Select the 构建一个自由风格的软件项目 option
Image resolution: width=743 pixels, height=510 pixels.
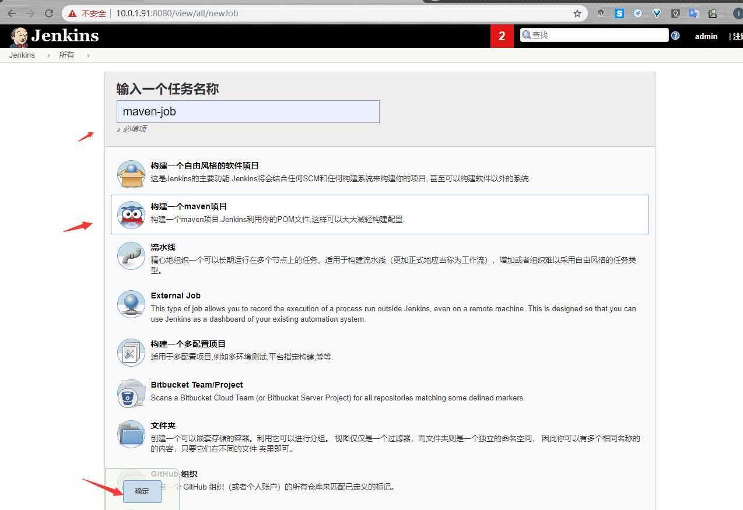[x=204, y=165]
